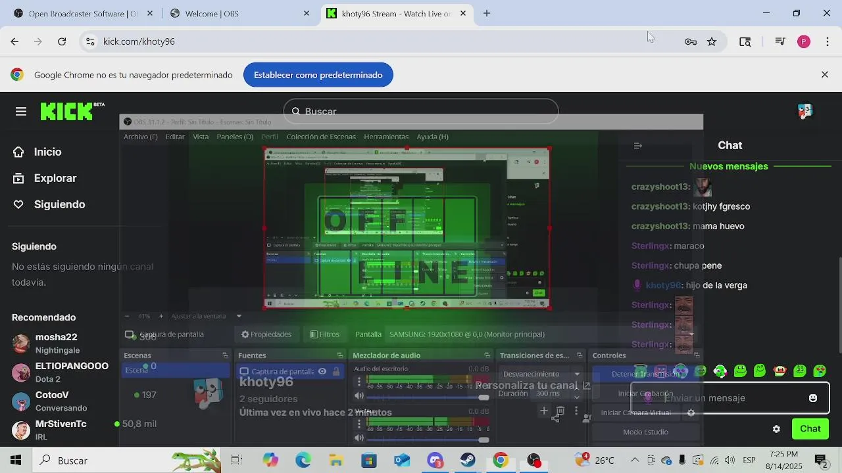842x473 pixels.
Task: Open OBS source Propiedades
Action: [x=266, y=334]
